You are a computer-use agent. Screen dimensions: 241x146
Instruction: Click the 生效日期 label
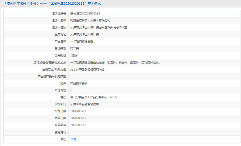click(x=60, y=118)
